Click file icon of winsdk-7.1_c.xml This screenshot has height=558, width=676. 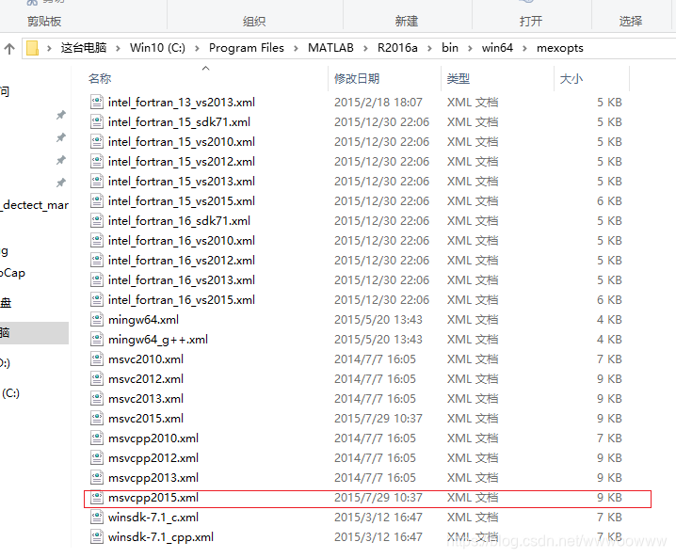(97, 517)
